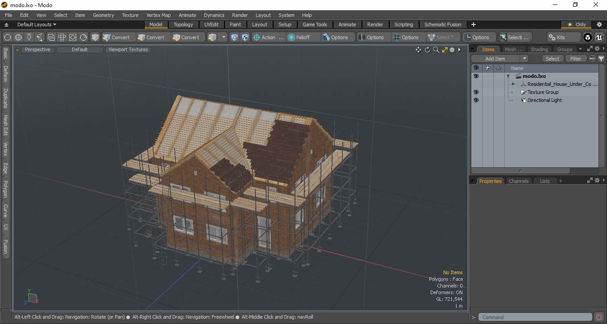Viewport: 607px width, 324px height.
Task: Click the Command input field
Action: 536,317
